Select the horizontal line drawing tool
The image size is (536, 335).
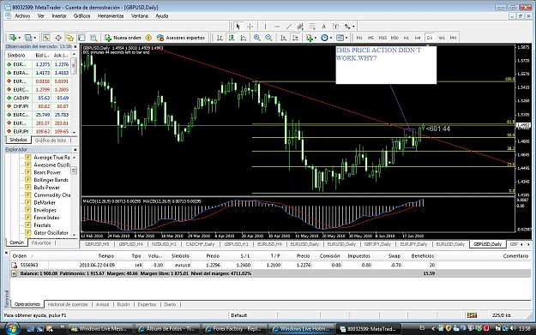click(x=277, y=27)
